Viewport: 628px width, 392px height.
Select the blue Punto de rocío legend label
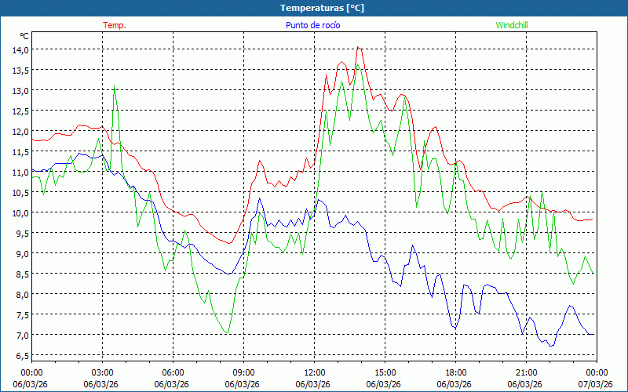(x=312, y=25)
